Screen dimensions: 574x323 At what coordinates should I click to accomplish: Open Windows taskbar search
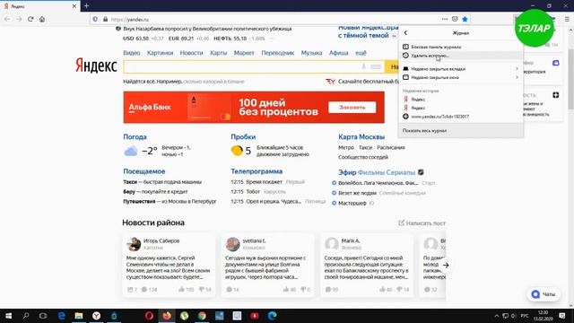click(x=26, y=316)
